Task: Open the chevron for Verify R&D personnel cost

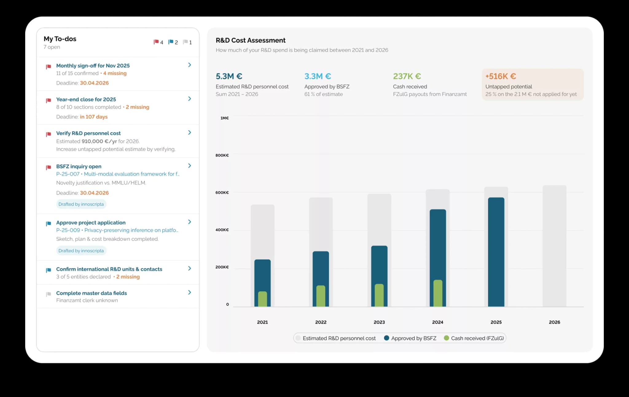Action: coord(189,132)
